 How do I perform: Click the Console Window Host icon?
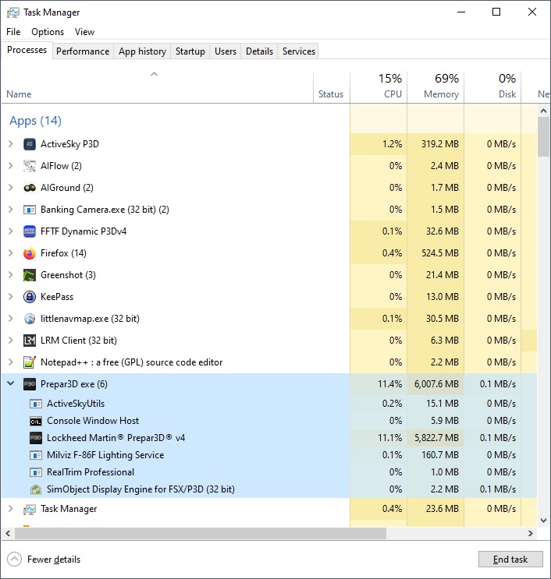(x=36, y=421)
